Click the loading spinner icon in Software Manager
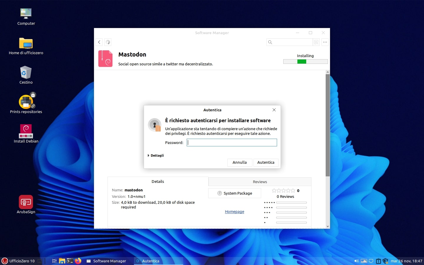The image size is (424, 265). [x=108, y=42]
